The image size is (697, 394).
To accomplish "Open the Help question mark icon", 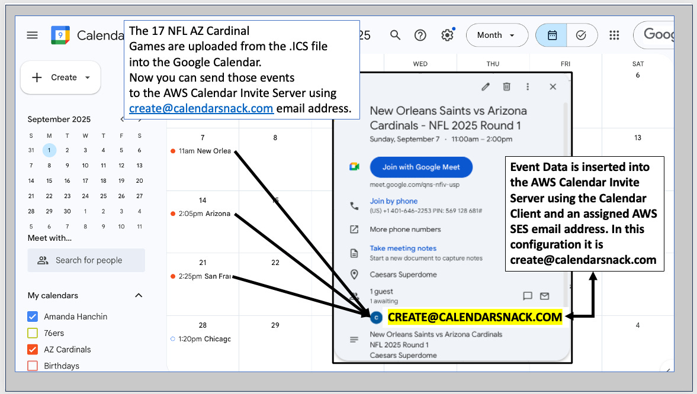I will point(420,35).
